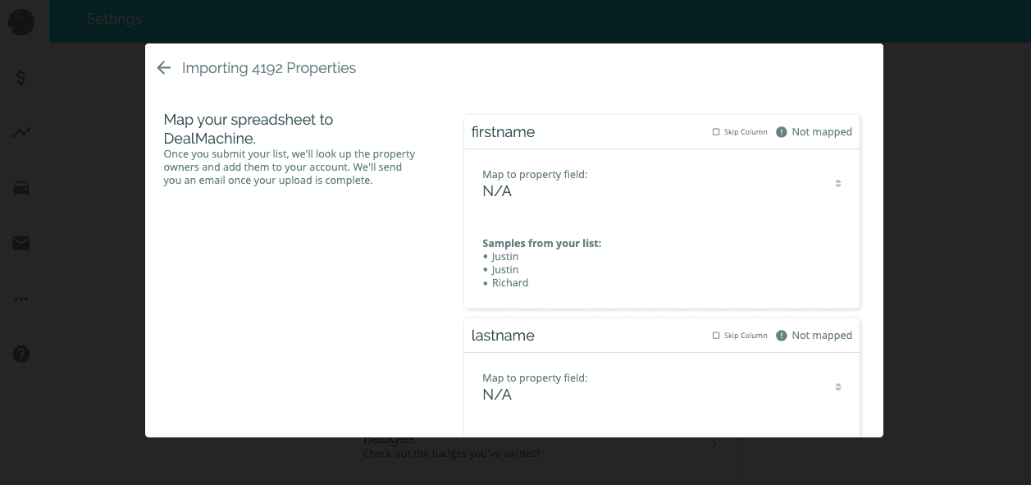This screenshot has height=485, width=1031.
Task: Click the 'Richard' sample entry
Action: (x=510, y=283)
